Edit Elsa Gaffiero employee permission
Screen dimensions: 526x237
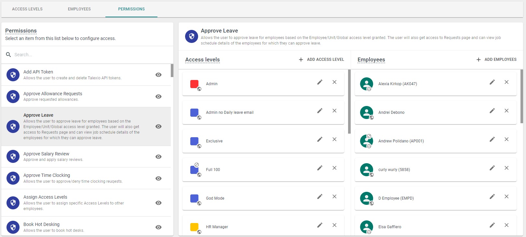pos(492,225)
